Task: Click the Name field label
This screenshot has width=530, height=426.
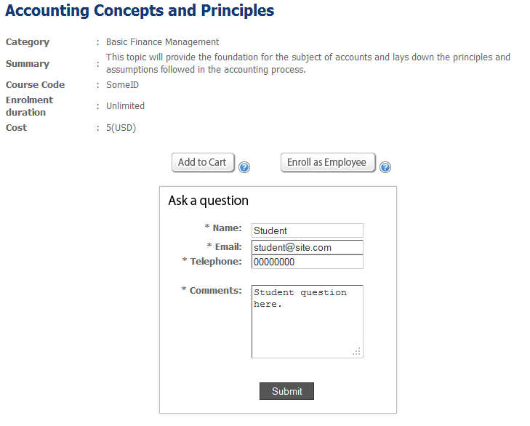Action: 227,228
